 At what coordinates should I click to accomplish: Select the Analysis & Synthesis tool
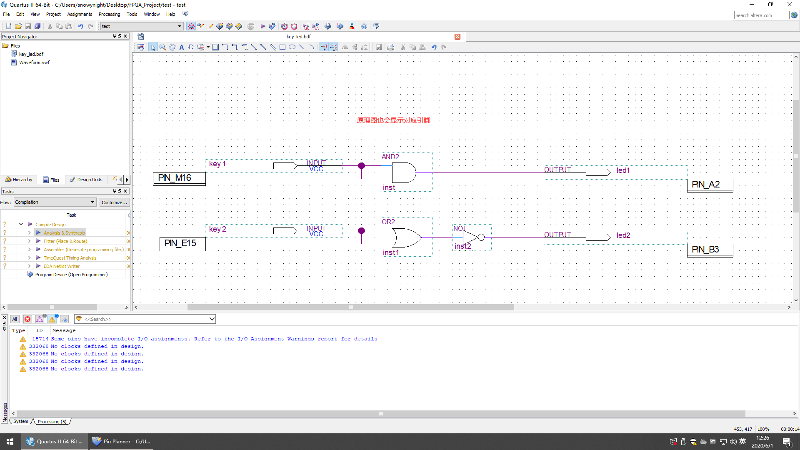64,232
